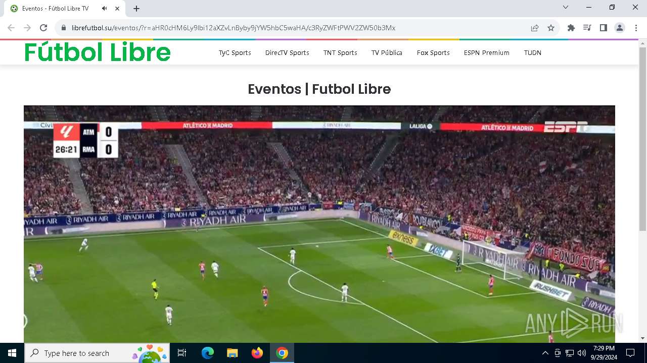The image size is (647, 363).
Task: Open the tab search chevron
Action: click(x=566, y=7)
